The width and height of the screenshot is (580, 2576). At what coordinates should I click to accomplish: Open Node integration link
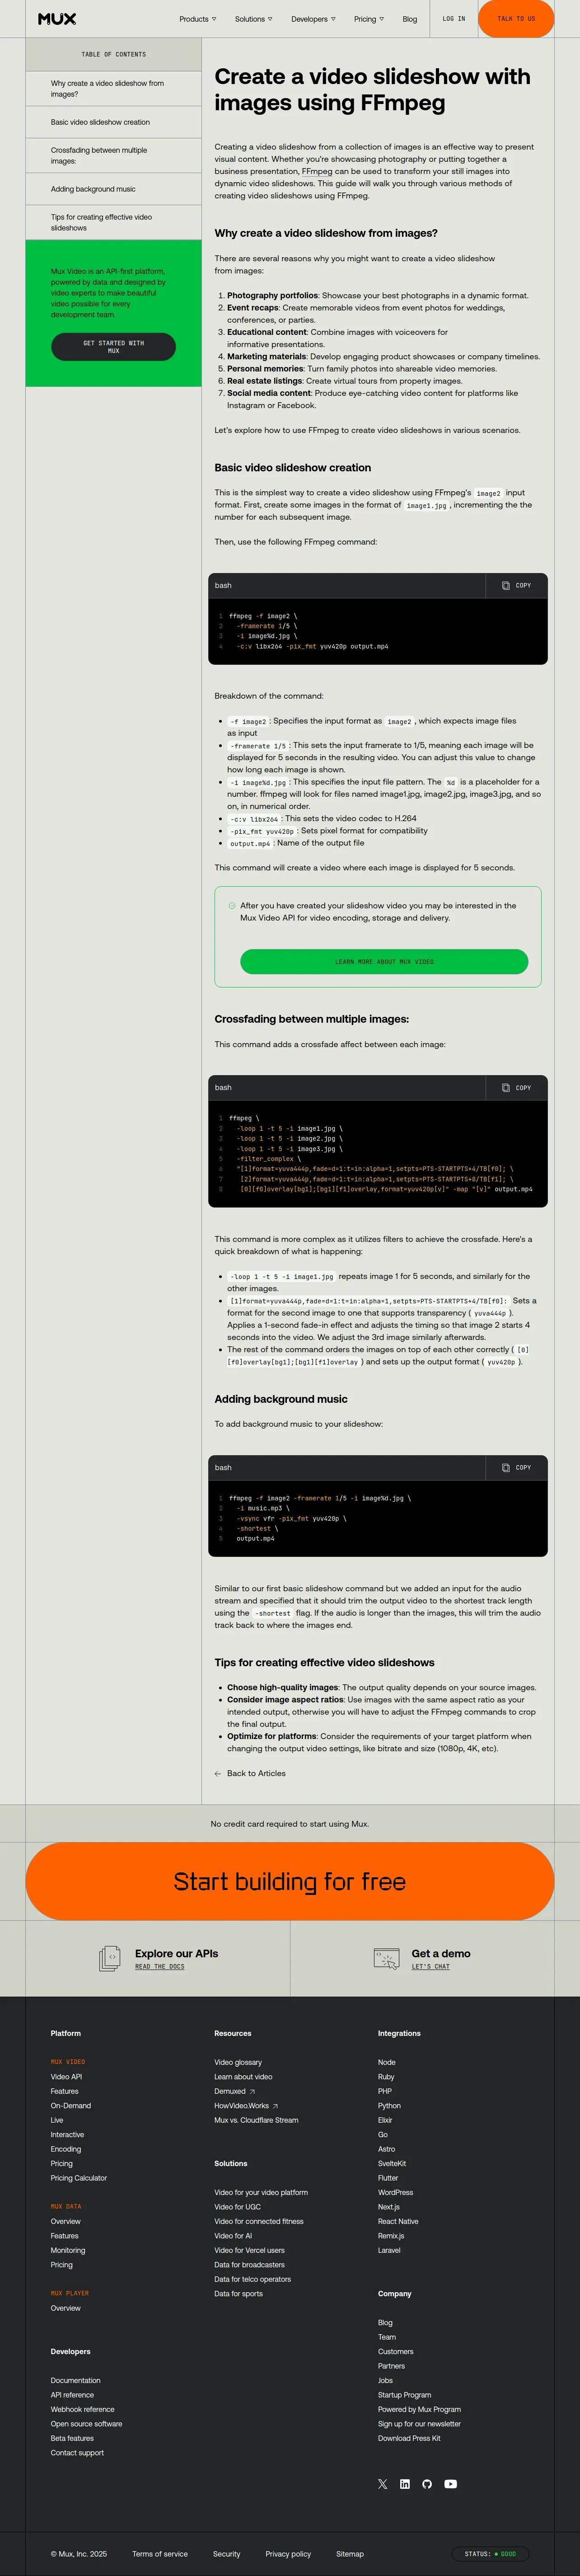click(387, 2062)
